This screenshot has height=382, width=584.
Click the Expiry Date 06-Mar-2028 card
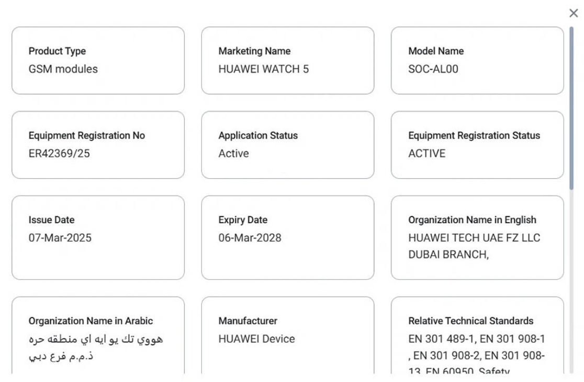click(288, 238)
